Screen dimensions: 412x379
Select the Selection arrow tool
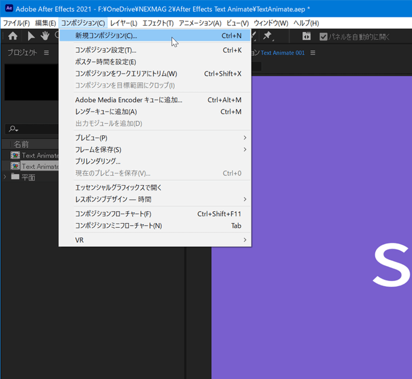pos(31,36)
